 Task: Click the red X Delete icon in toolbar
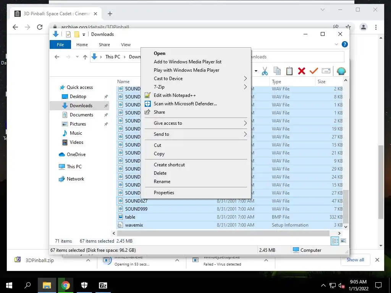(x=302, y=71)
